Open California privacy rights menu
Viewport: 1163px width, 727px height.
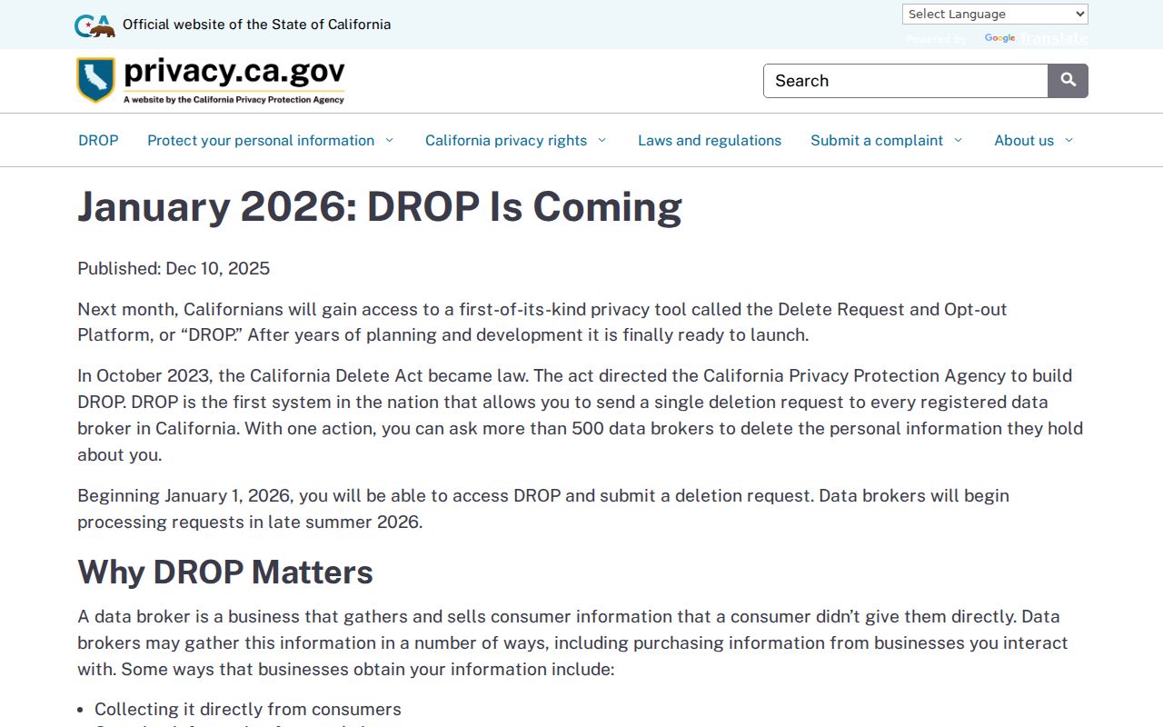click(x=506, y=140)
